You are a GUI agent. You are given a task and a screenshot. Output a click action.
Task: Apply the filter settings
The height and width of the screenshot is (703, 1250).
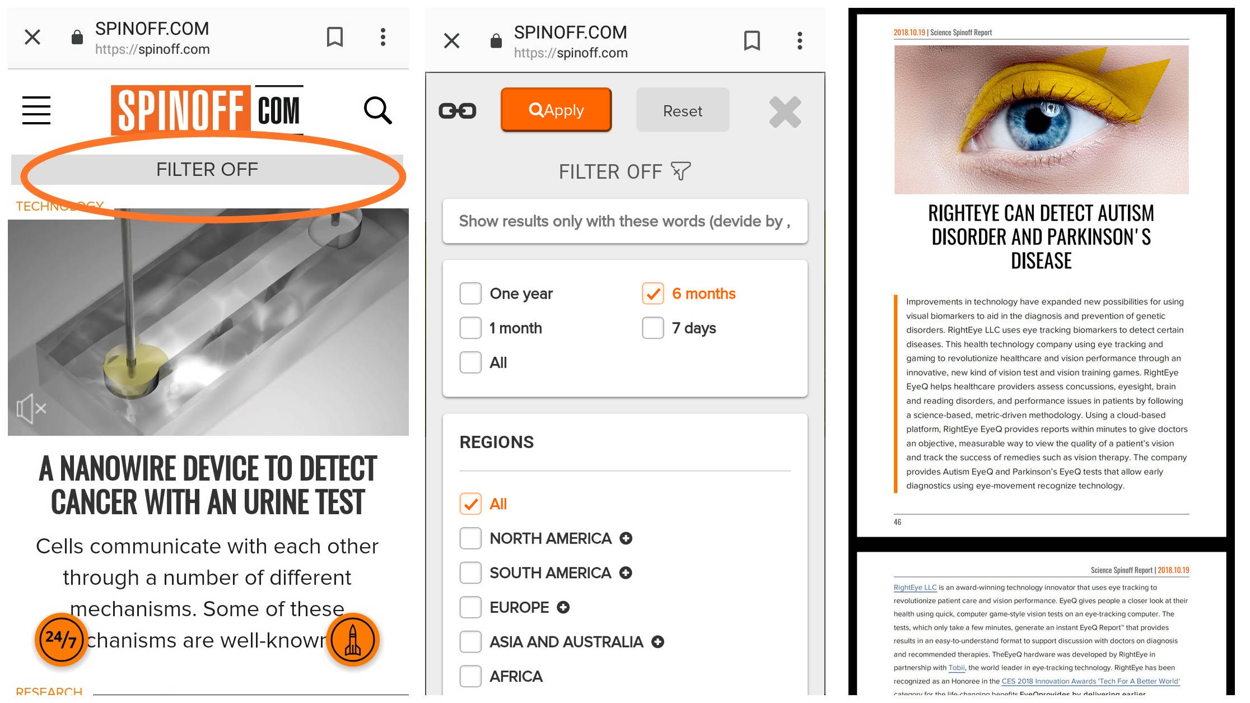pos(556,110)
